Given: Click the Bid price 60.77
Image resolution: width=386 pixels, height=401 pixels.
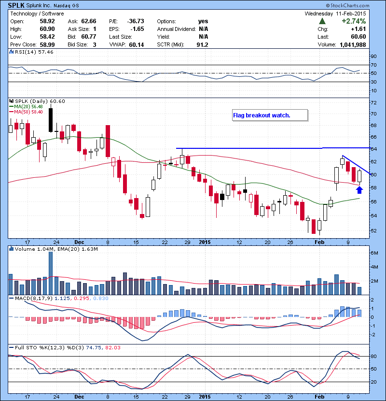Looking at the screenshot, I should [x=89, y=37].
